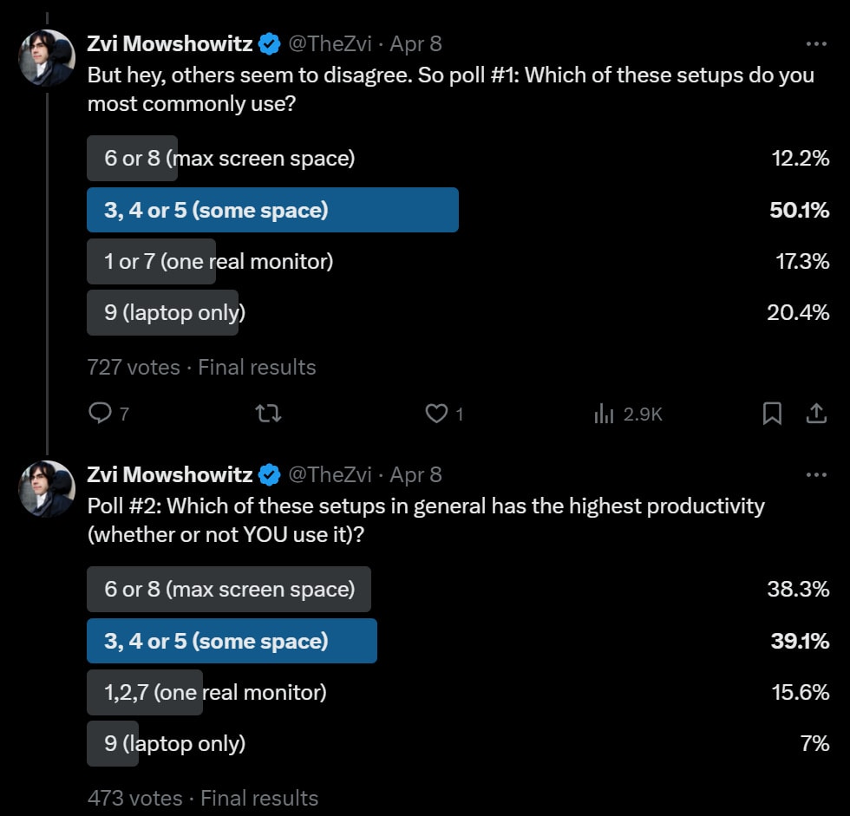Click the share icon on poll #1
Viewport: 850px width, 816px height.
pos(816,415)
